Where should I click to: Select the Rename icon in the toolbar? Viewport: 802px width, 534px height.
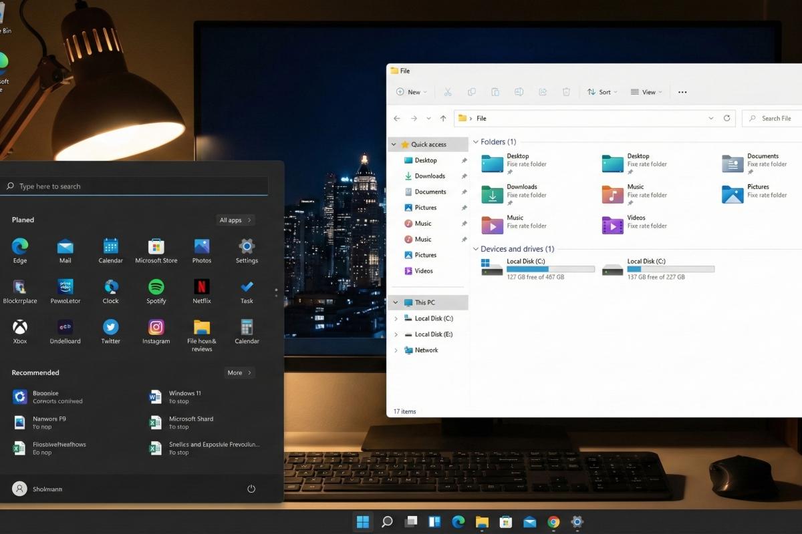(x=519, y=91)
